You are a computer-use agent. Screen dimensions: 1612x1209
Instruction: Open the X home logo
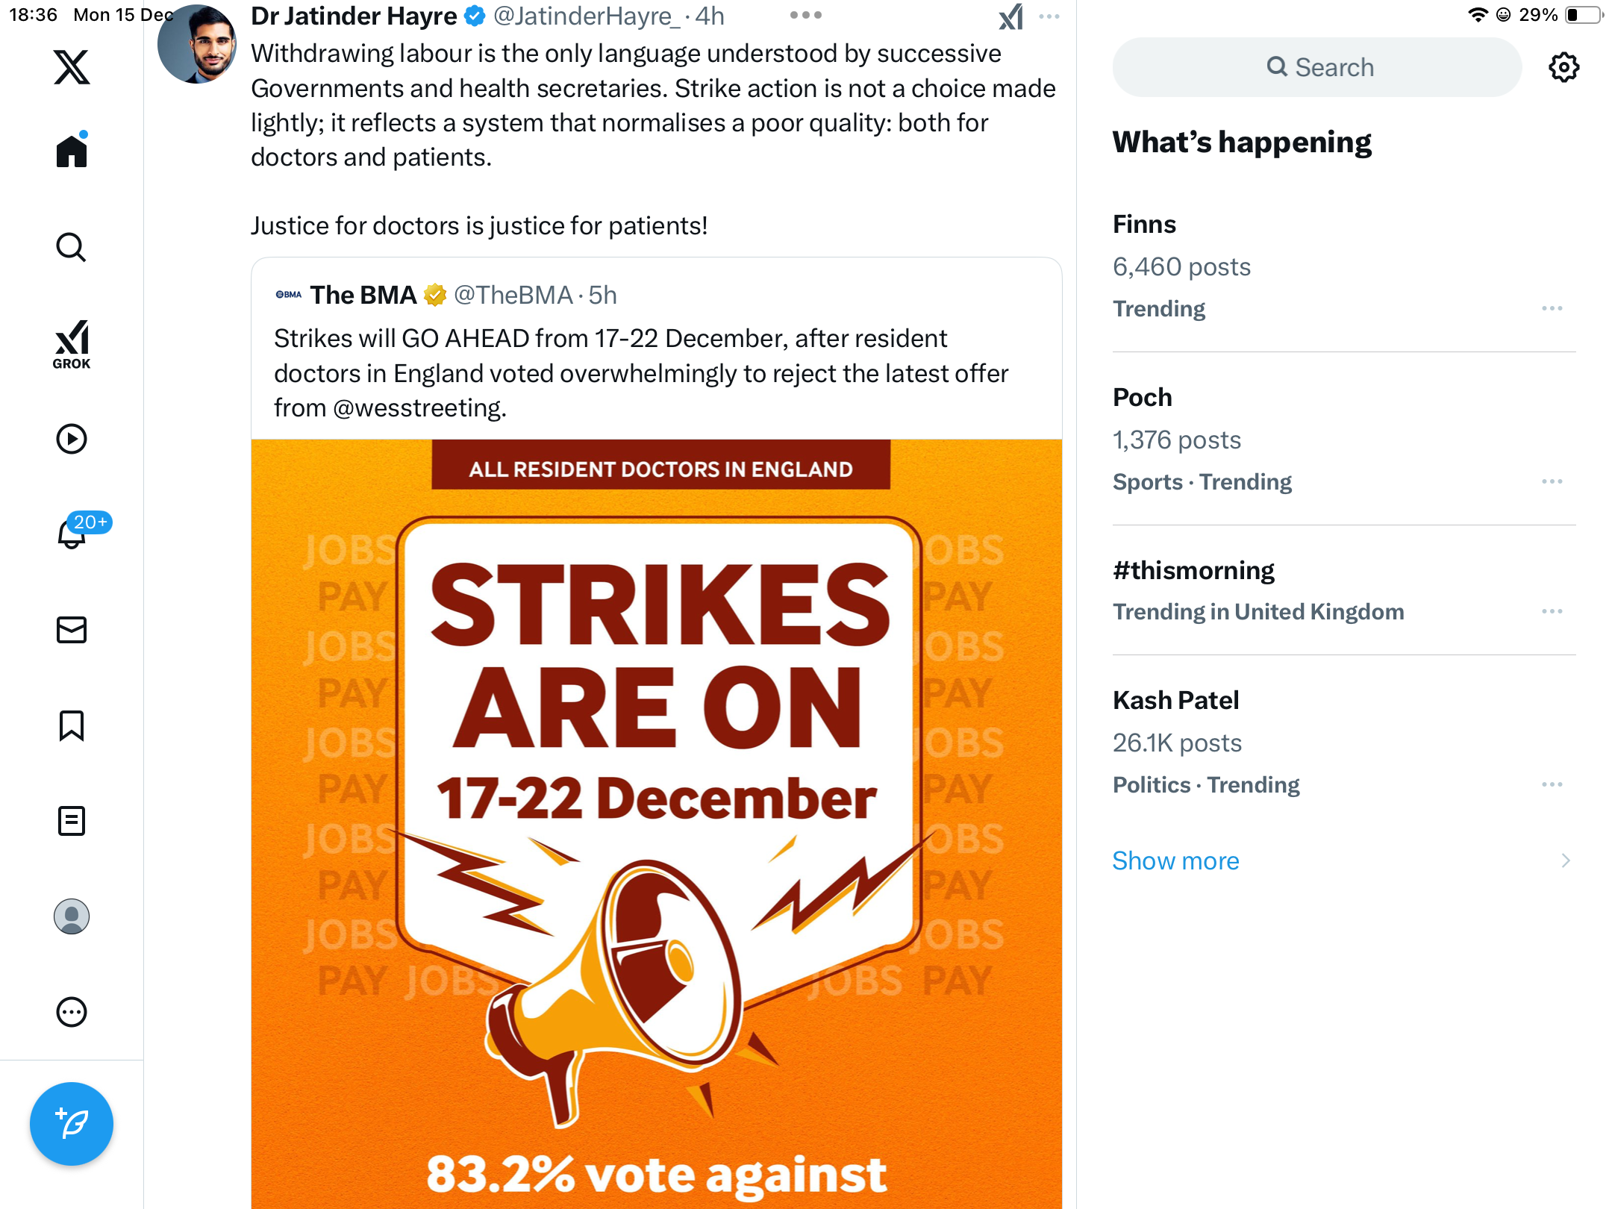click(x=72, y=67)
